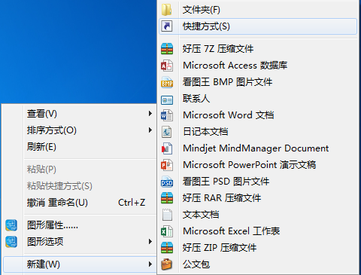Image resolution: width=361 pixels, height=275 pixels.
Task: Expand the 排序方式(O) submenu arrow
Action: click(x=150, y=130)
